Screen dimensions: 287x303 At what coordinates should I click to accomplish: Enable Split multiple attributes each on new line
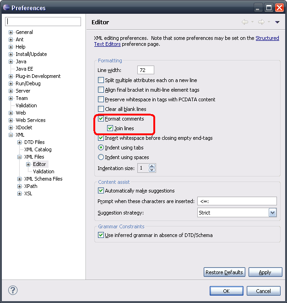[x=101, y=80]
